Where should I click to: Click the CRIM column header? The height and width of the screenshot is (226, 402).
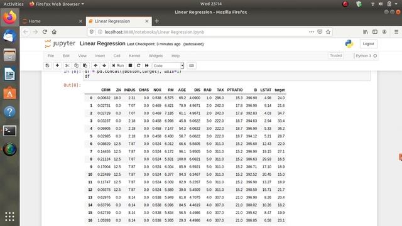[106, 90]
